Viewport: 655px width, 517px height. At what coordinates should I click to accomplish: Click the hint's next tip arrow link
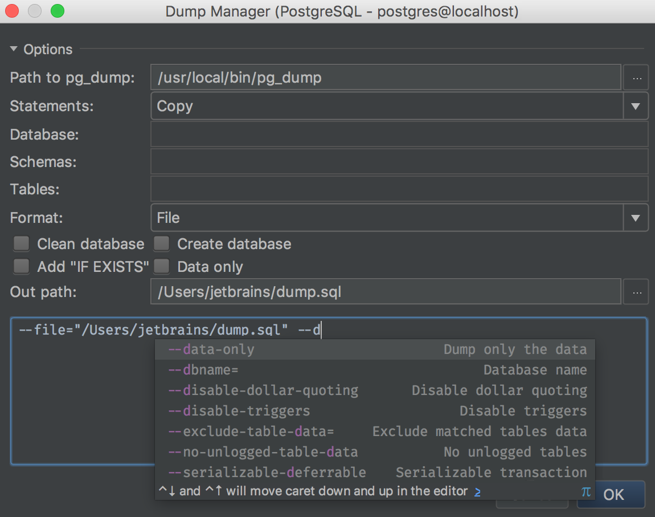click(x=477, y=491)
